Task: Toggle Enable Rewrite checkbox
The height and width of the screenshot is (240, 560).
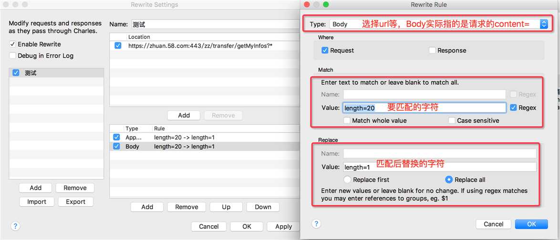Action: click(12, 44)
